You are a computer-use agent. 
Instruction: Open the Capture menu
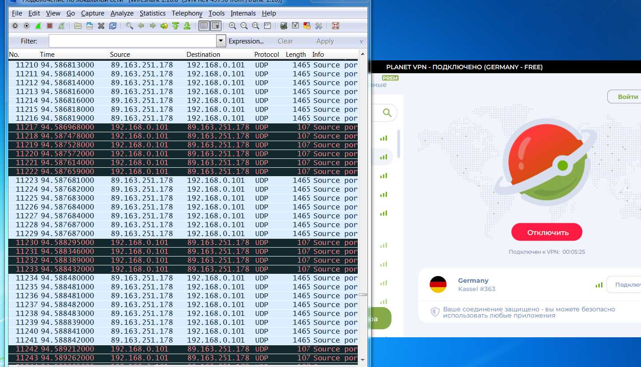(93, 13)
